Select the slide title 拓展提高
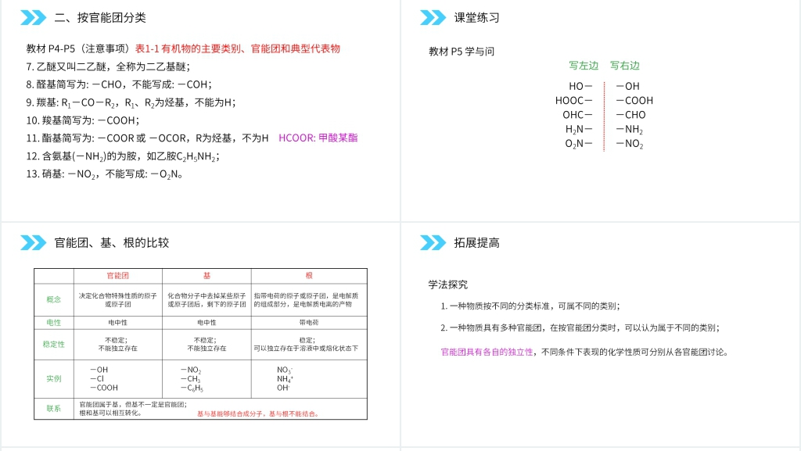801x451 pixels. click(476, 243)
